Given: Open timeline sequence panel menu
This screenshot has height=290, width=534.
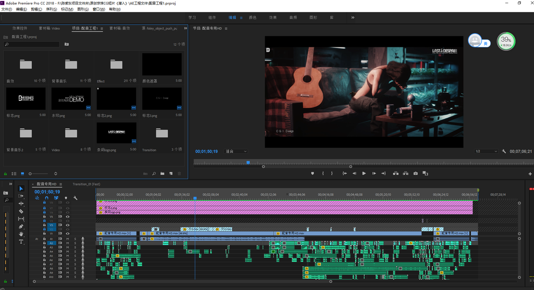Looking at the screenshot, I should pyautogui.click(x=61, y=184).
